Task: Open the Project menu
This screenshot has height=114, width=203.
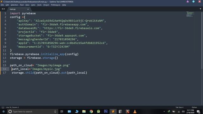Action: [46, 5]
